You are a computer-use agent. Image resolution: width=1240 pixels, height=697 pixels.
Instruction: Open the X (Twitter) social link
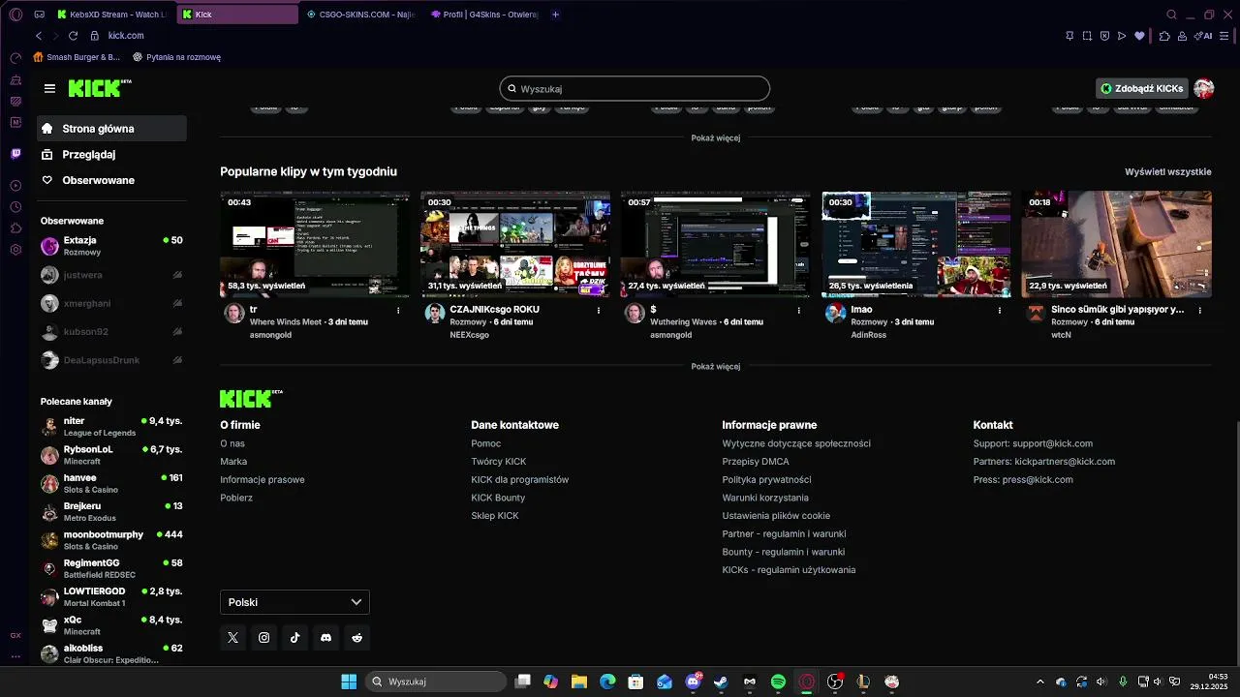232,637
